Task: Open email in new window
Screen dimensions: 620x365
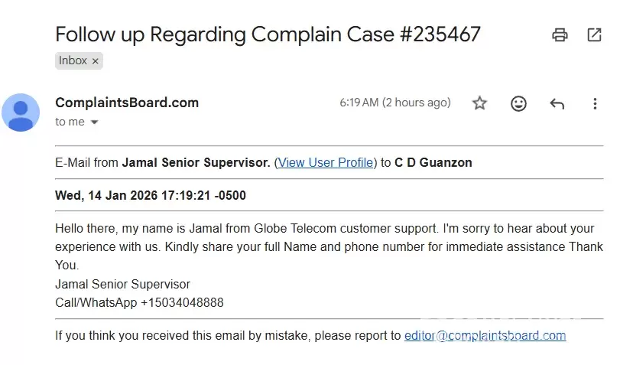Action: pos(594,34)
